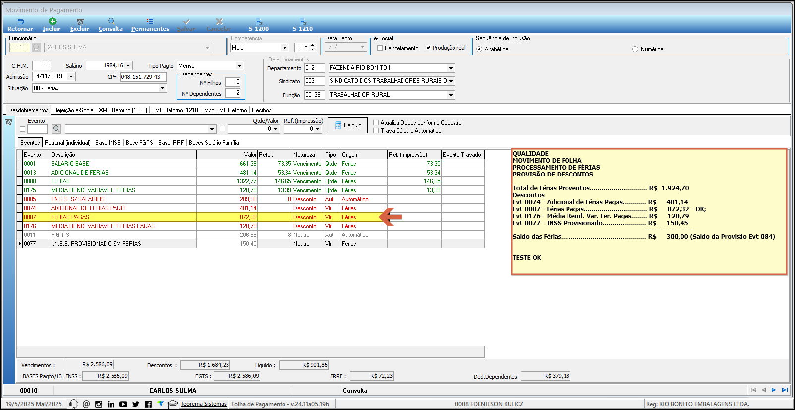The image size is (795, 410).
Task: Open the Facebook icon in status bar
Action: click(148, 404)
